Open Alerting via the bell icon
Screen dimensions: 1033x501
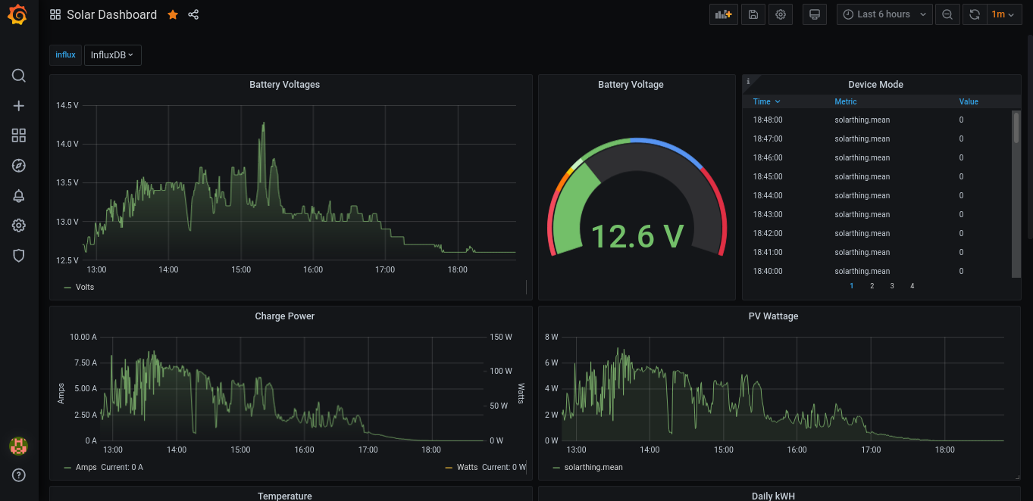coord(18,195)
